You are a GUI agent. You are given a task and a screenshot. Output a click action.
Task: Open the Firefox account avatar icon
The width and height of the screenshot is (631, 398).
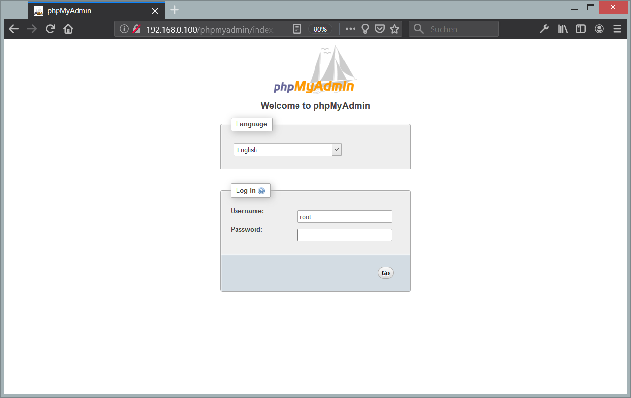599,29
